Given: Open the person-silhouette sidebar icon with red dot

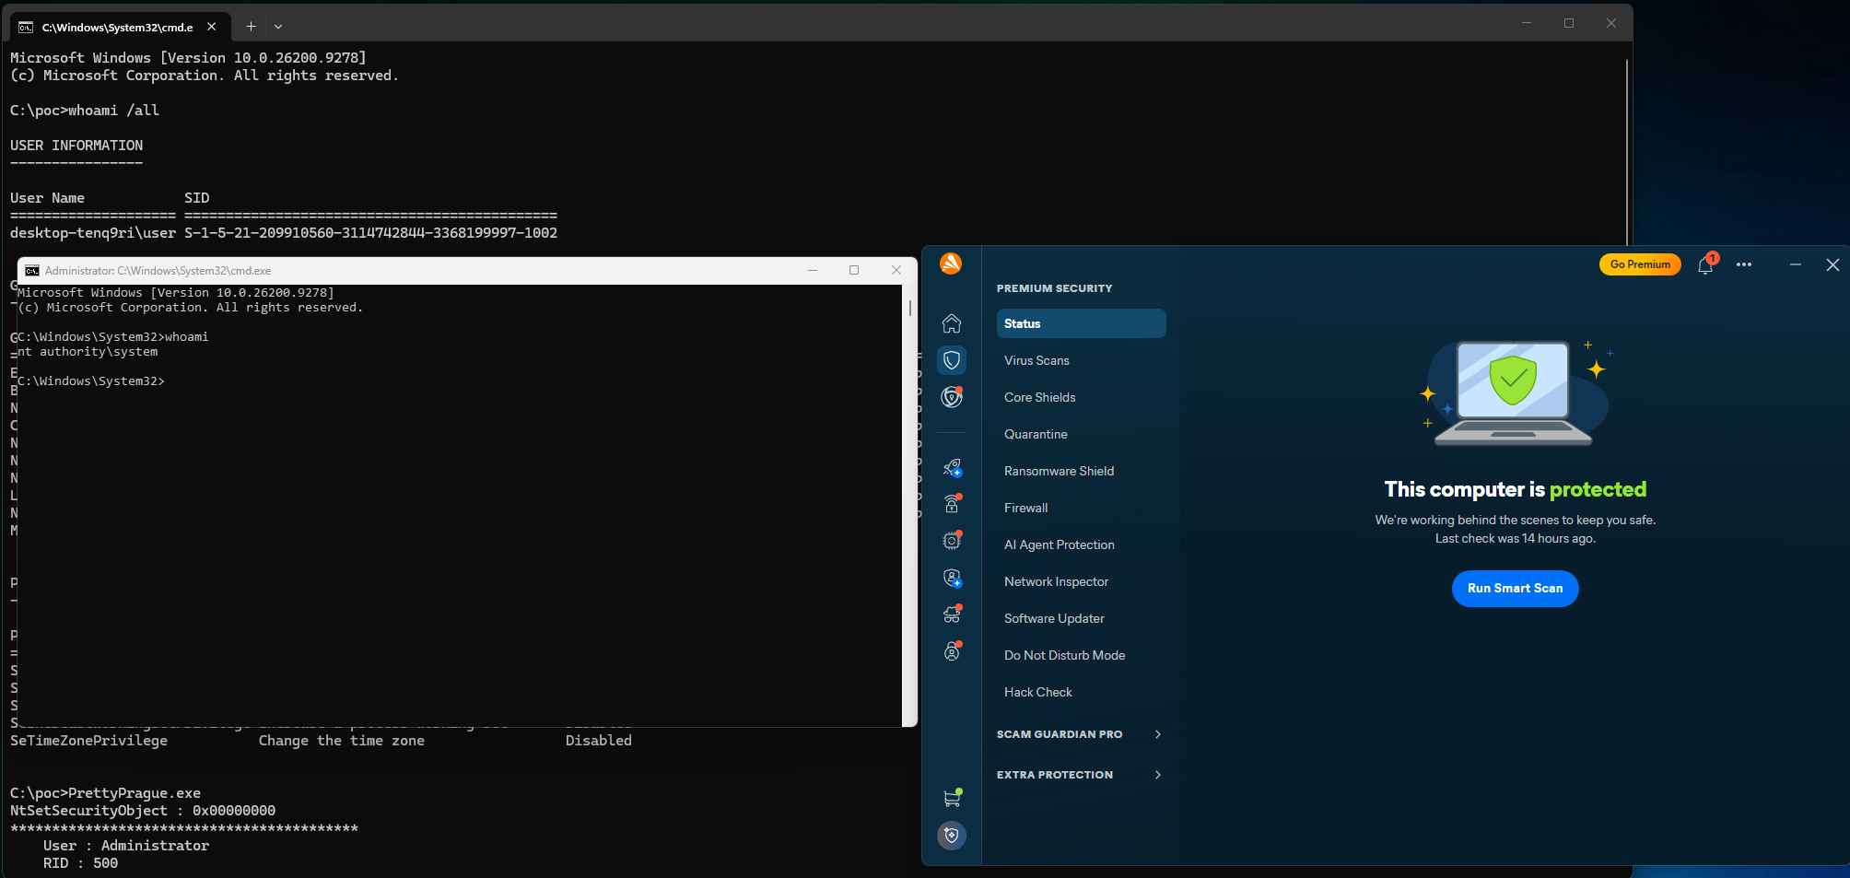Looking at the screenshot, I should [x=952, y=651].
